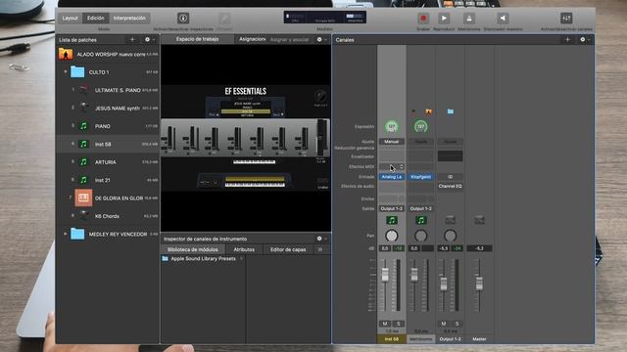Click the Asignar y asociar button

pyautogui.click(x=290, y=39)
